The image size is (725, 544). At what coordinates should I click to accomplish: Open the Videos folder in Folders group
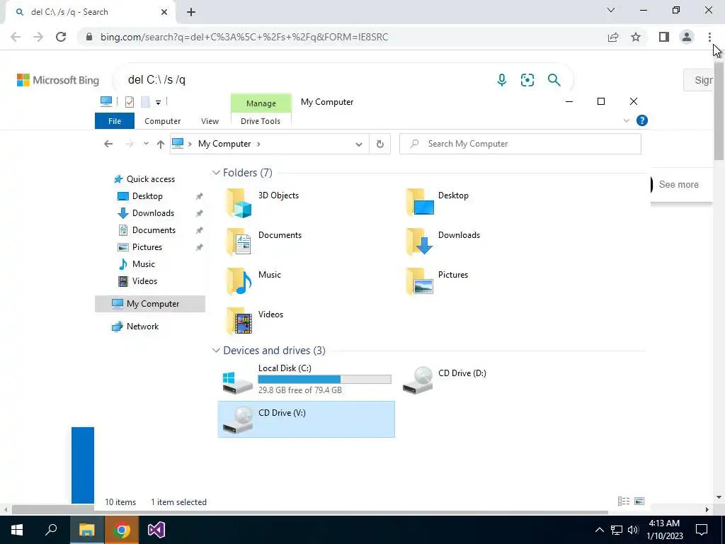click(254, 321)
